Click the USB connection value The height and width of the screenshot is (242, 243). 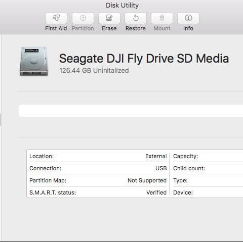pos(161,168)
